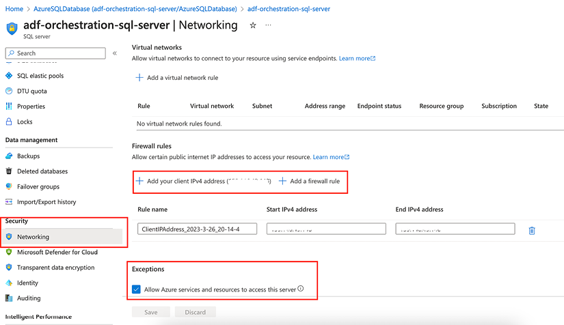Screen dimensions: 564x325
Task: Open SQL elastic pools menu item
Action: [x=40, y=76]
